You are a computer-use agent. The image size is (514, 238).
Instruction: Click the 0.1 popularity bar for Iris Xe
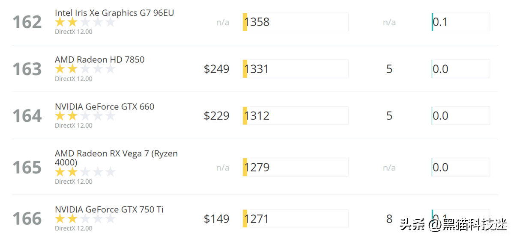coord(460,22)
